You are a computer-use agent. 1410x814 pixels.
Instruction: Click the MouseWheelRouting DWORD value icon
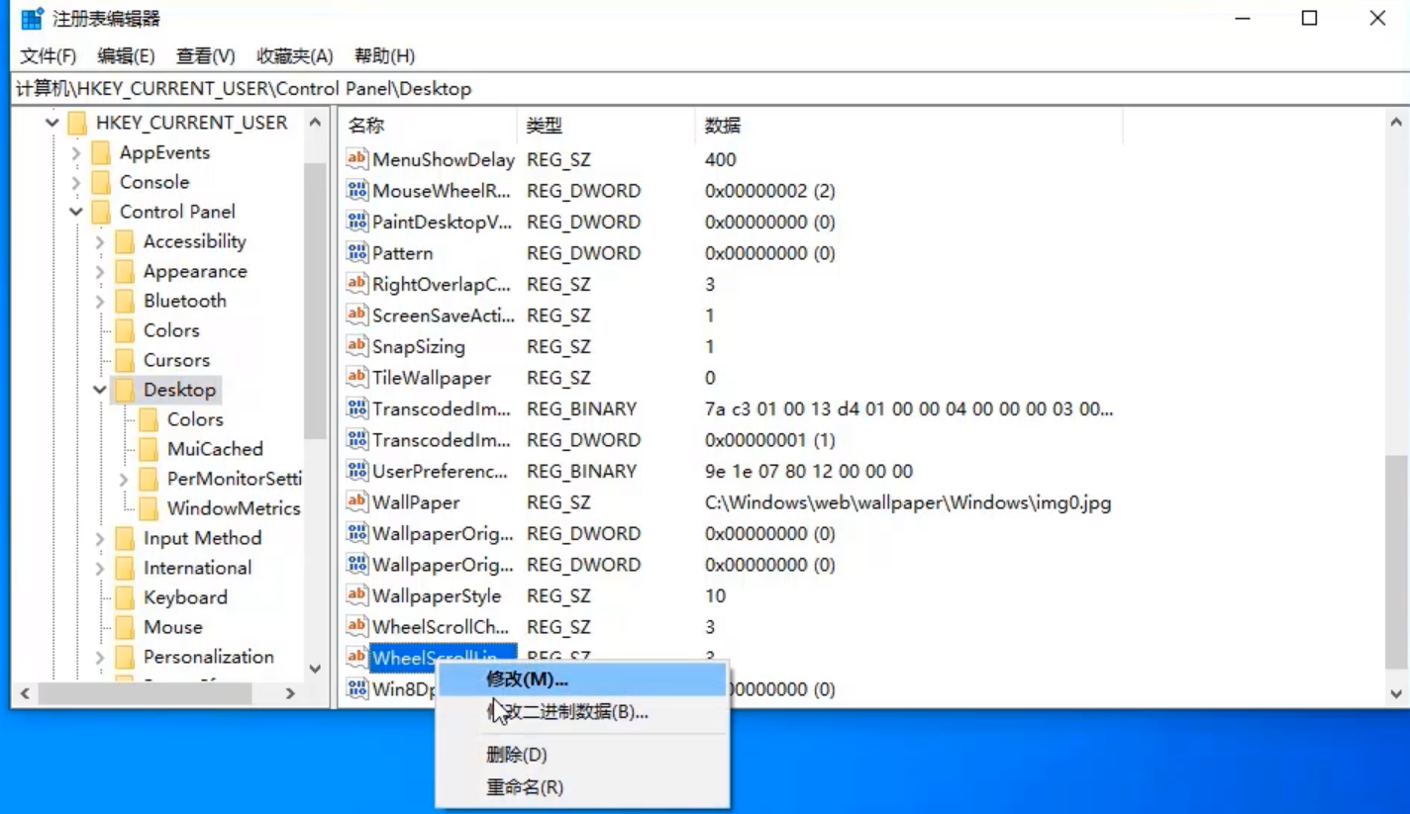pos(356,191)
